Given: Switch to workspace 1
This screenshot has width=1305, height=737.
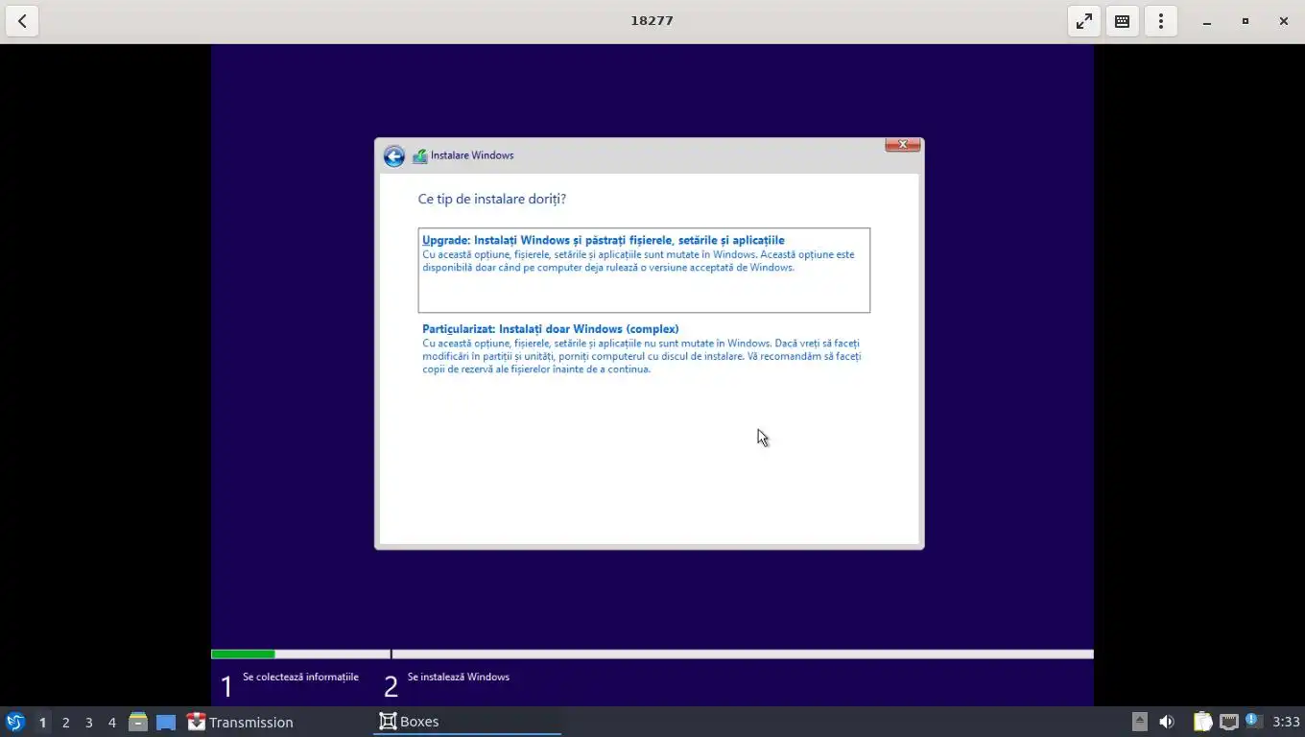Looking at the screenshot, I should 42,723.
